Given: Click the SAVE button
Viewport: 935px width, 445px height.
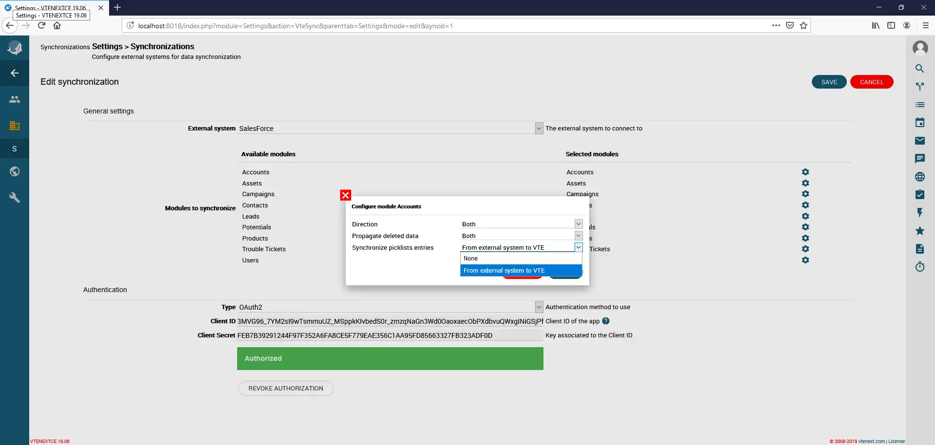Looking at the screenshot, I should (829, 82).
